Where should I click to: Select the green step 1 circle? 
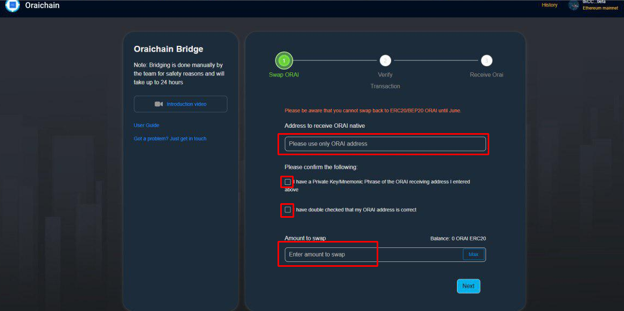(284, 60)
